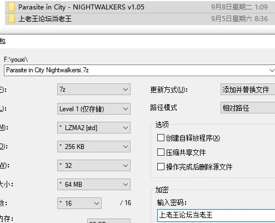This screenshot has width=275, height=223.
Task: Click the 选项 group heading
Action: [162, 125]
